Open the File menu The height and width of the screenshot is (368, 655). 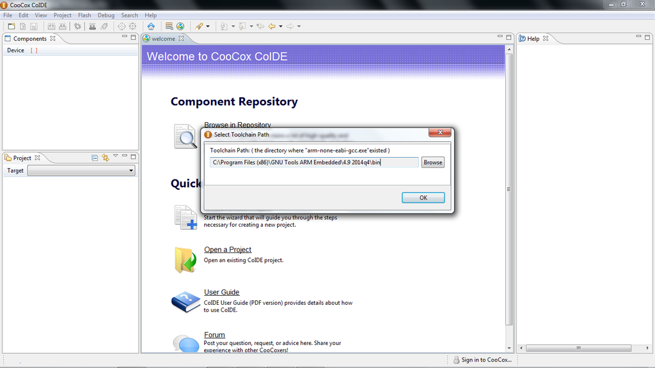click(x=8, y=15)
